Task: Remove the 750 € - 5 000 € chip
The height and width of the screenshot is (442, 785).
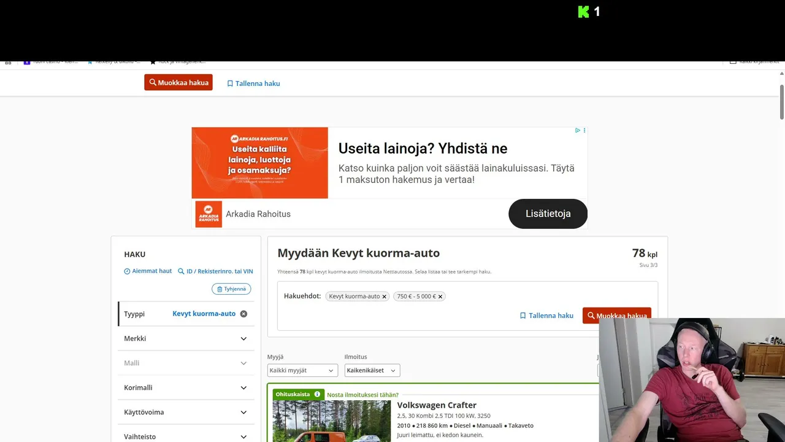Action: pos(440,297)
